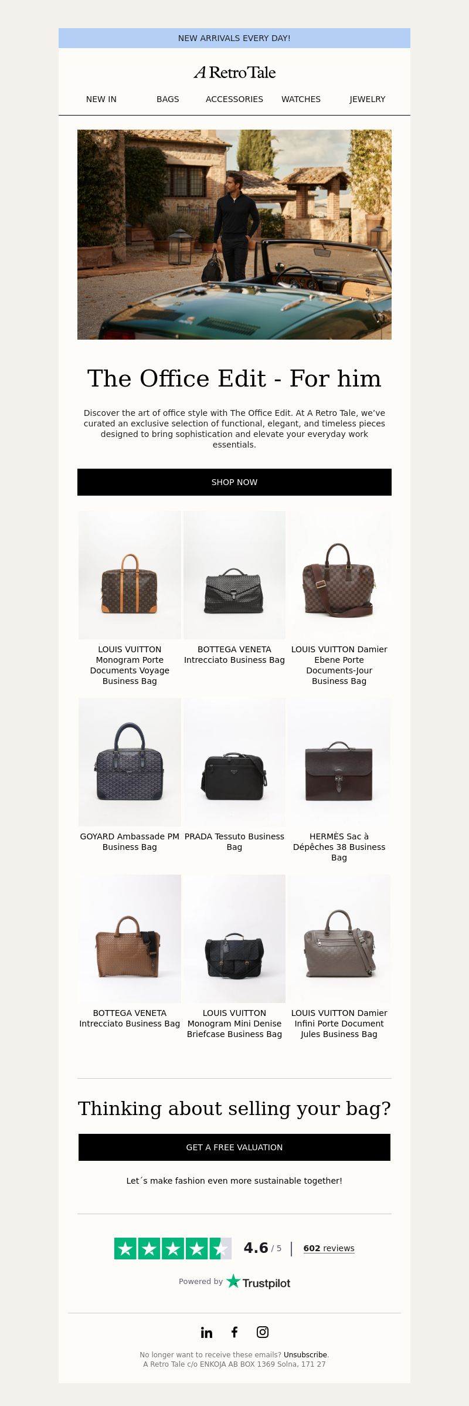This screenshot has height=1406, width=469.
Task: Click the NEW ARRIVALS EVERY DAY banner
Action: tap(235, 38)
